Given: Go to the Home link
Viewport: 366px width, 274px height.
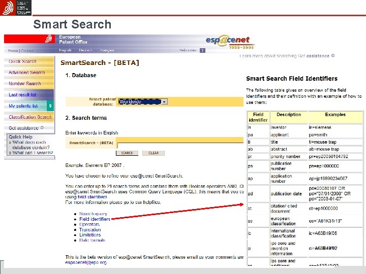Looking at the screenshot, I should point(13,51).
